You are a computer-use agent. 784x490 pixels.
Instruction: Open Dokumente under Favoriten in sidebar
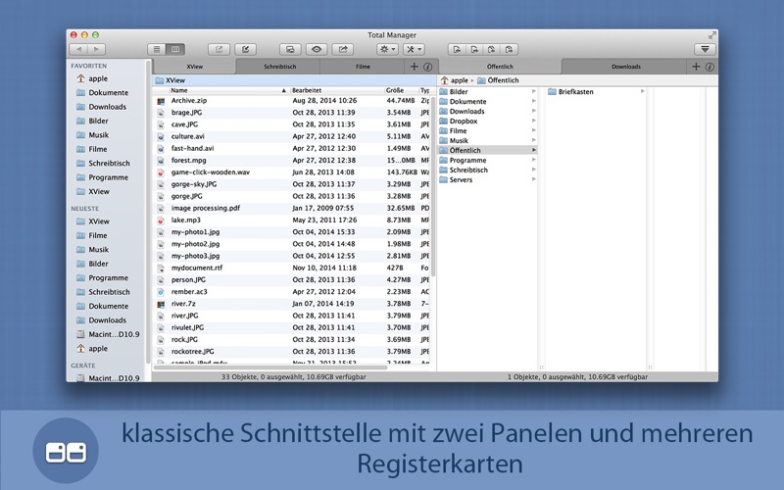tap(107, 92)
